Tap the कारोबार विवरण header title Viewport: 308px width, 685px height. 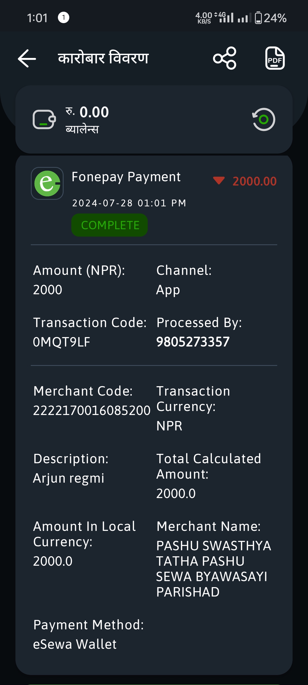(103, 58)
